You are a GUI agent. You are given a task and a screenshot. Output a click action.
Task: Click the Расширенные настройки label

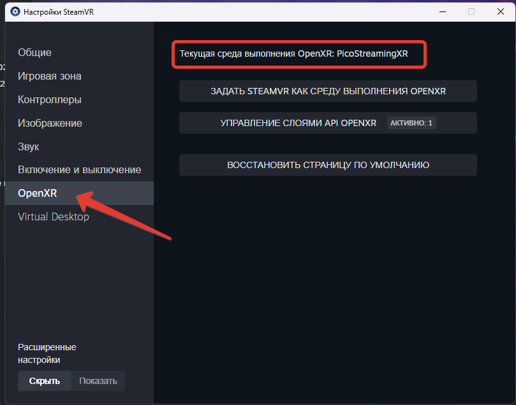(x=47, y=353)
